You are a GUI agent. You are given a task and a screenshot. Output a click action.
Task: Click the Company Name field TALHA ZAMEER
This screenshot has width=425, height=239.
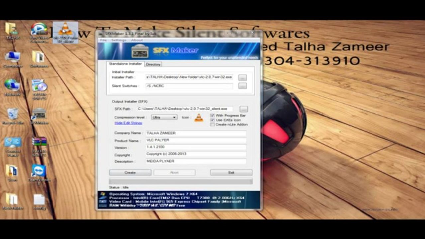click(x=196, y=133)
